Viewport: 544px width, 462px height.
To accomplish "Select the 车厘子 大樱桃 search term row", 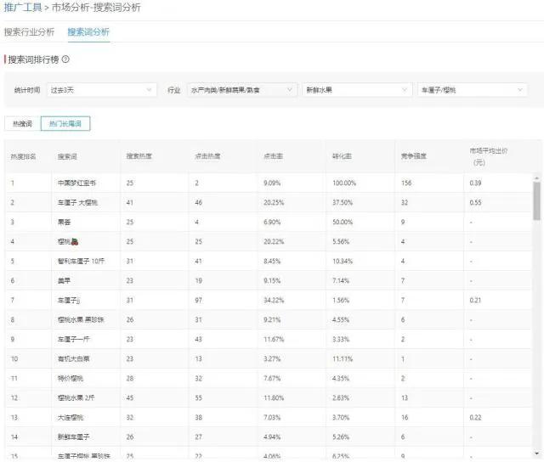I will coord(80,203).
